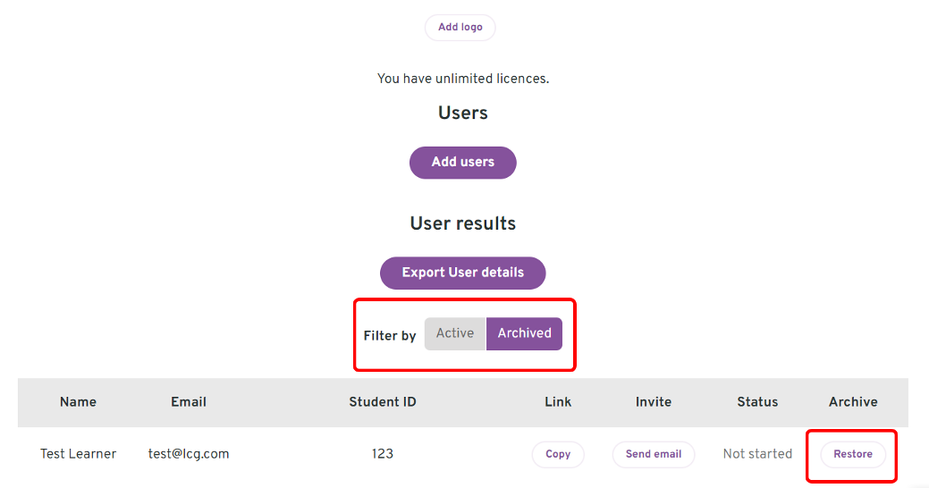Click the test@lcg.com email address

189,454
